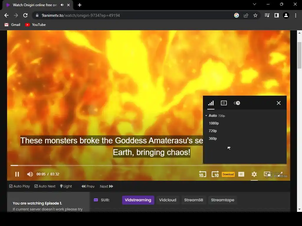Viewport: 302px width, 226px height.
Task: Toggle the Light mode option
Action: pos(66,186)
